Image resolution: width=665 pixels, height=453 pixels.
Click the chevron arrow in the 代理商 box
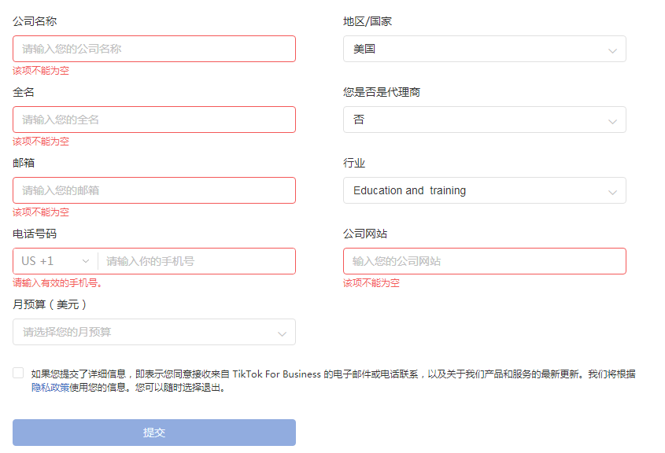(x=613, y=121)
